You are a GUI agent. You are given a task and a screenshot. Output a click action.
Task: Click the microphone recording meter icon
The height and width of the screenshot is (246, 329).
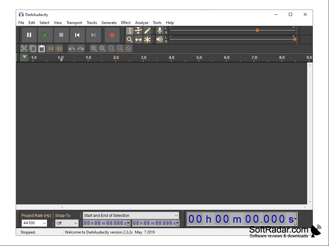tap(160, 30)
